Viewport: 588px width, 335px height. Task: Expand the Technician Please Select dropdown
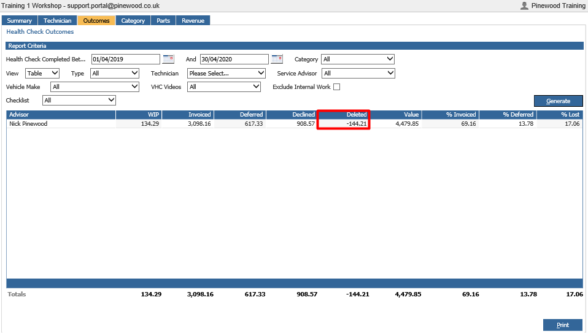(x=226, y=73)
